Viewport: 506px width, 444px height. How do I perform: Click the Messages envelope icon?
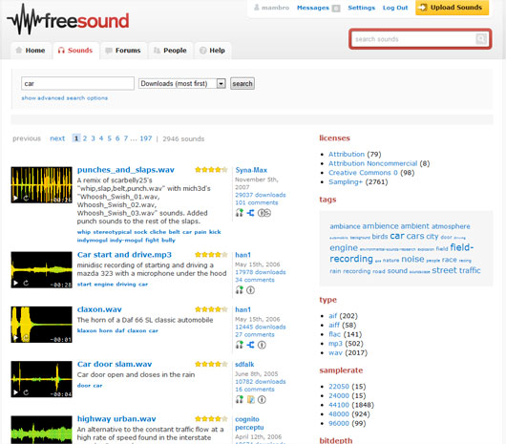(336, 8)
